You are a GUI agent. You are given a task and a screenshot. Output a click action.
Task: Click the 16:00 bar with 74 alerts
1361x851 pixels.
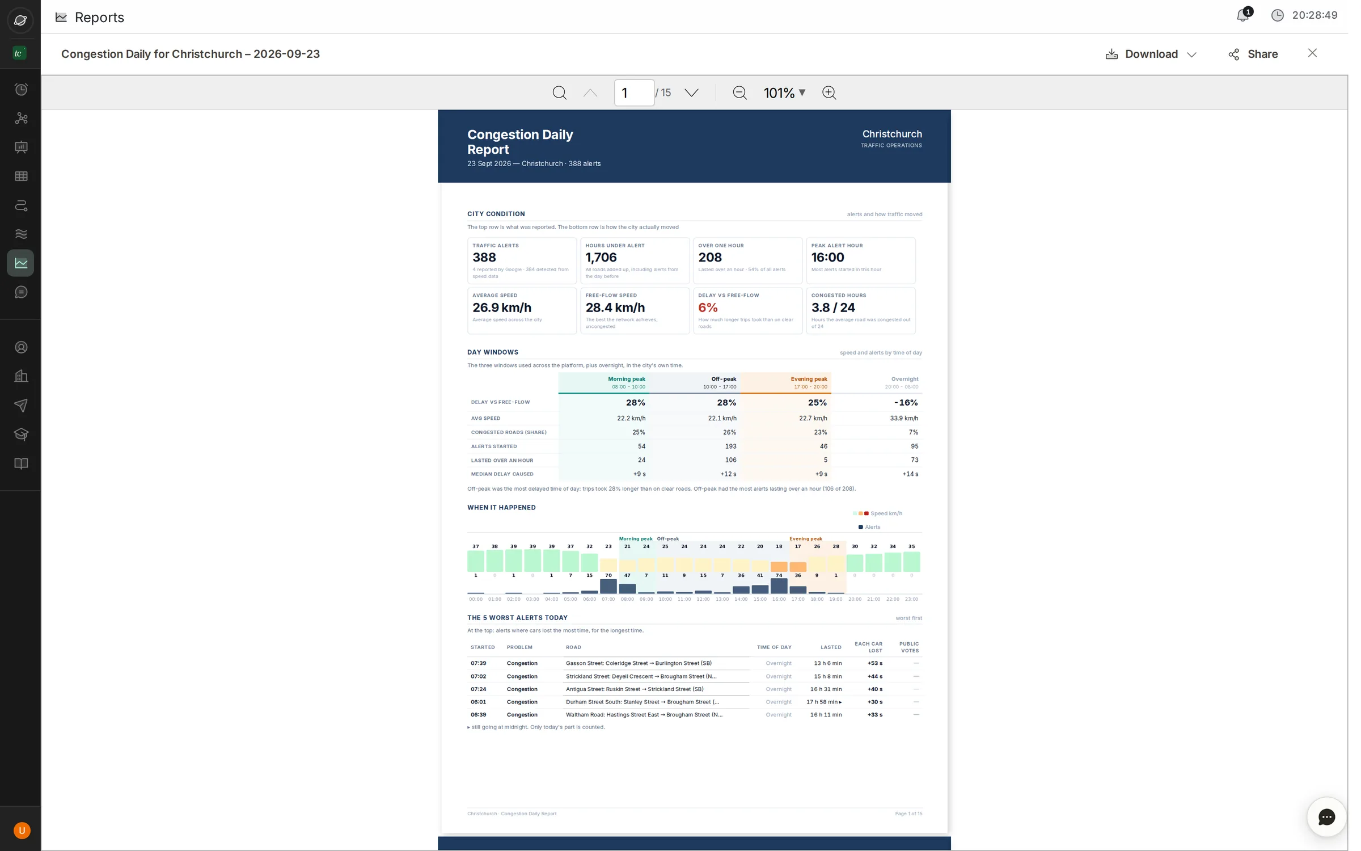(779, 585)
